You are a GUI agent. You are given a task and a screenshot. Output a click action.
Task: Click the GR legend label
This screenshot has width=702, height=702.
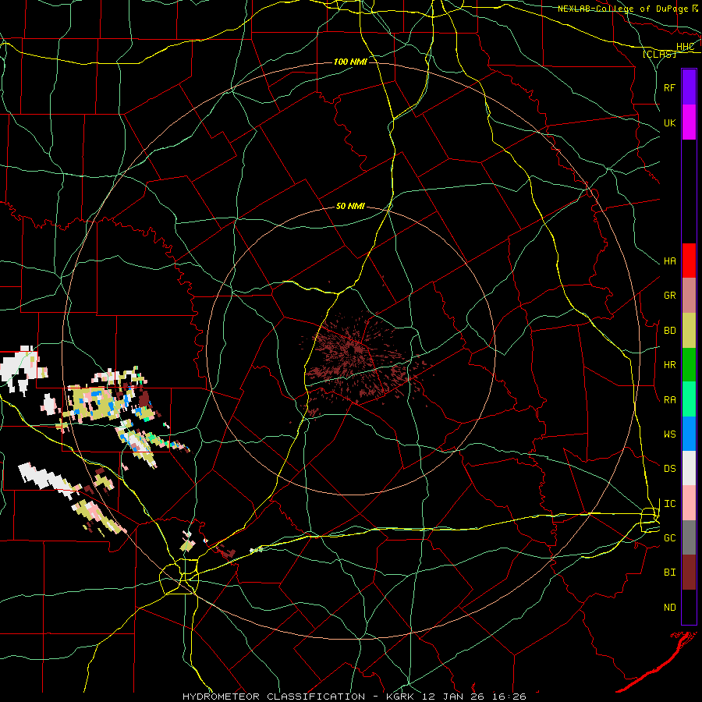point(669,296)
